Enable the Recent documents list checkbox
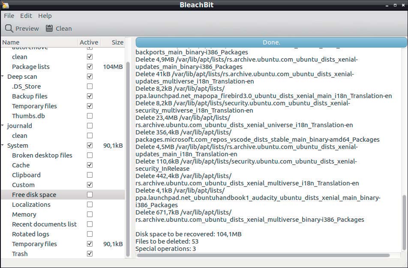 tap(90, 224)
